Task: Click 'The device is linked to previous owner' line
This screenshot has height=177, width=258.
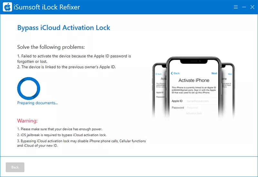Action: 66,67
